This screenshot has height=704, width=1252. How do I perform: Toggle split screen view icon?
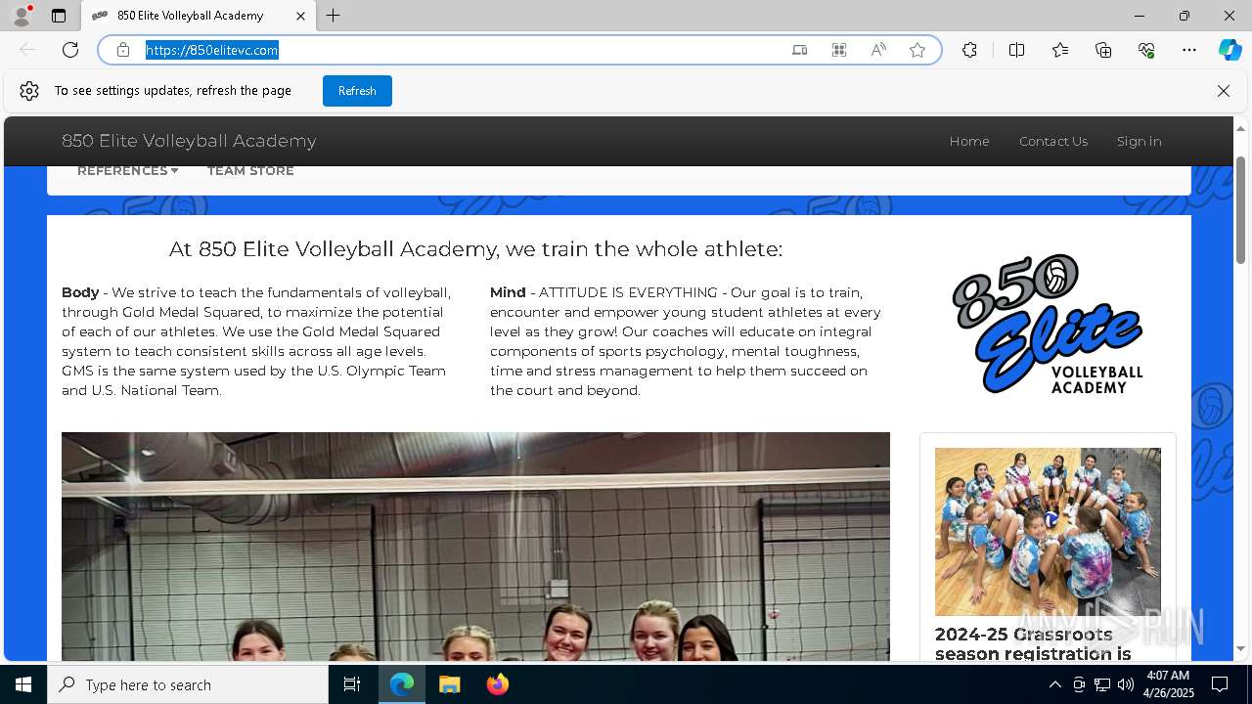coord(1016,50)
